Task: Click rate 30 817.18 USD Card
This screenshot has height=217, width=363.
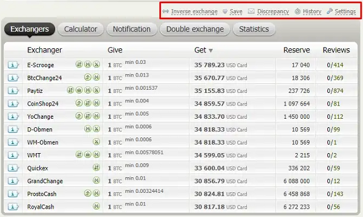Action: (x=221, y=207)
